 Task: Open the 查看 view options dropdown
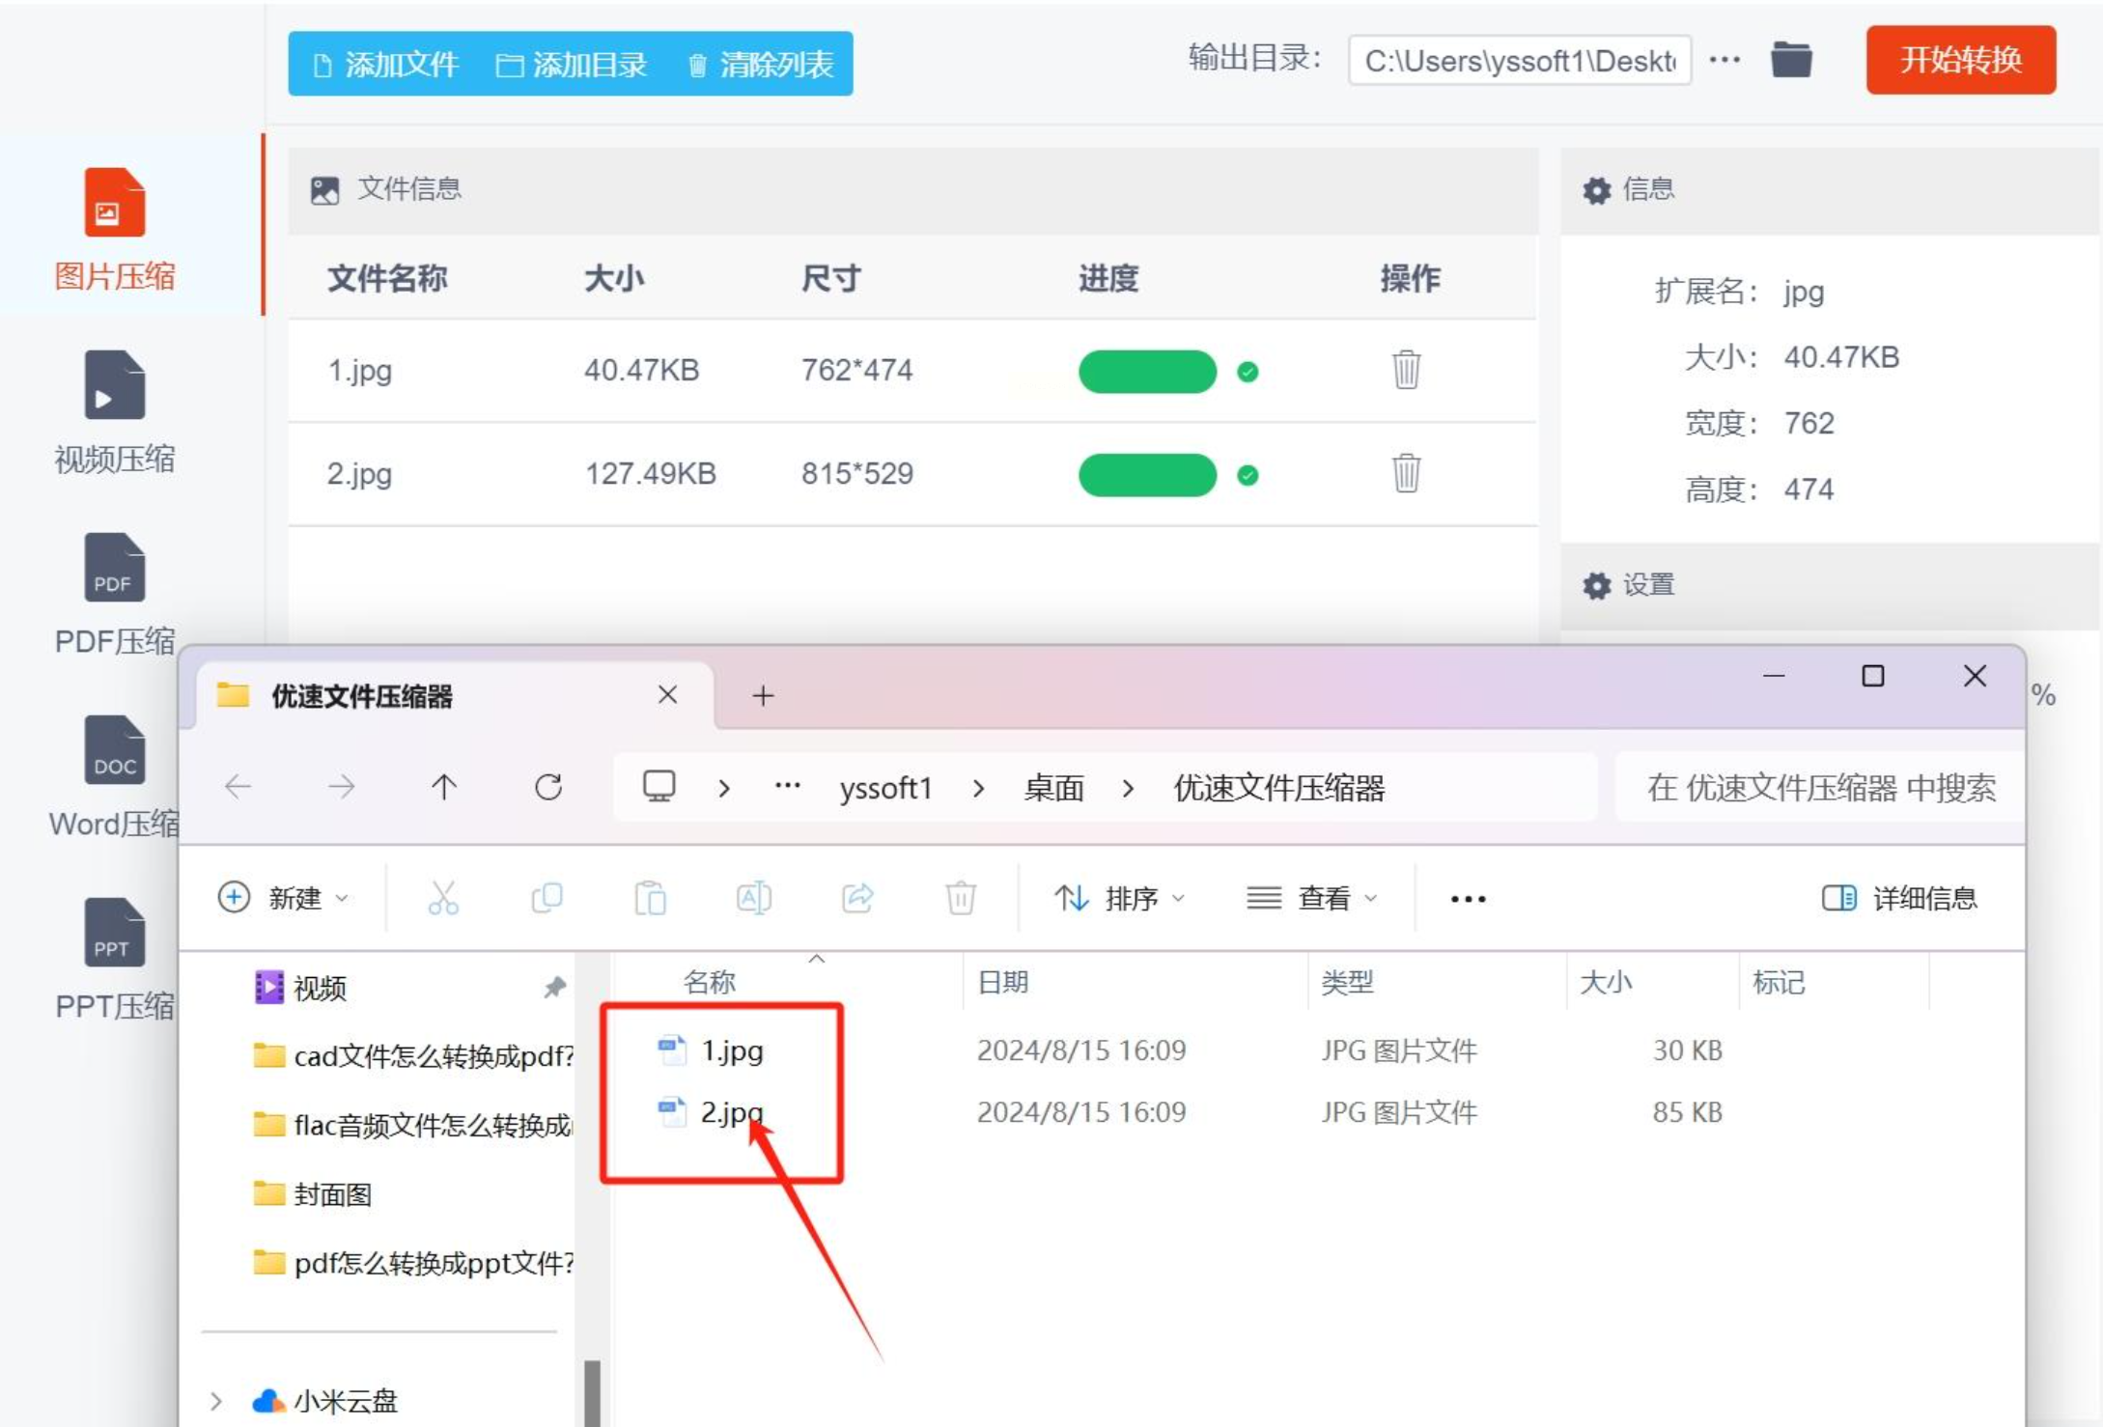(x=1312, y=899)
